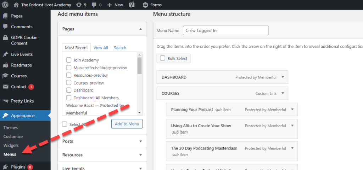This screenshot has width=363, height=170.
Task: Click the comments bubble icon in the top bar
Action: 94,5
